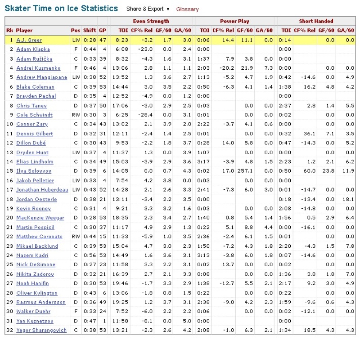
Task: Click the Even Strength group header
Action: 151,21
